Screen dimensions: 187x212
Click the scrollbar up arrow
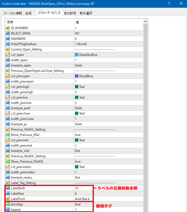click(x=145, y=21)
